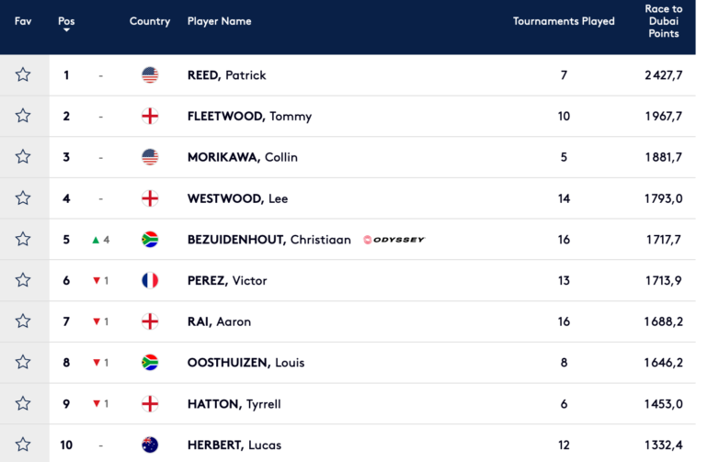The width and height of the screenshot is (708, 462).
Task: Star Lee Westwood's row
Action: pyautogui.click(x=23, y=198)
